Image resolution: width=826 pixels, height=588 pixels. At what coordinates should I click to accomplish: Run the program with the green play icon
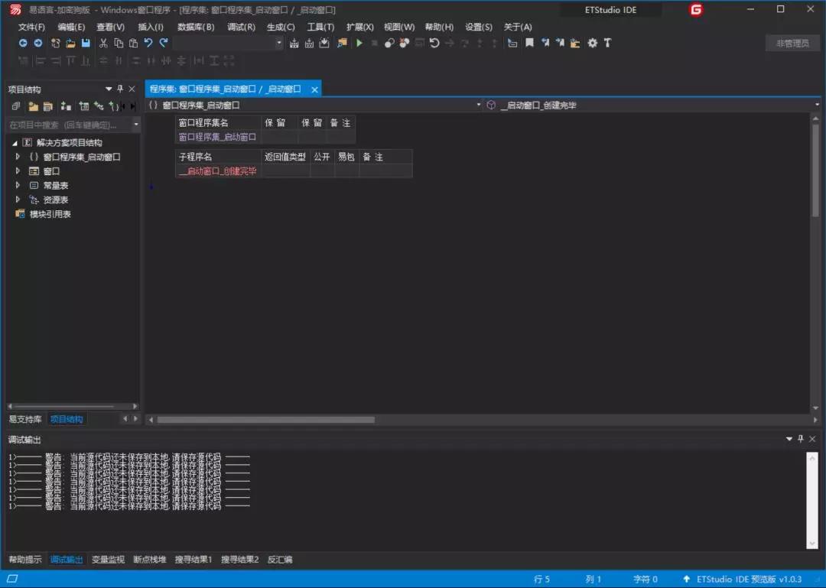pos(359,44)
